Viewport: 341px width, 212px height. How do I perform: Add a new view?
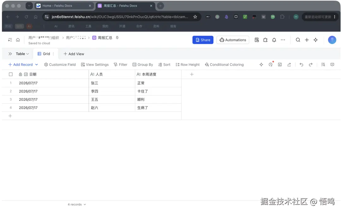tap(74, 54)
